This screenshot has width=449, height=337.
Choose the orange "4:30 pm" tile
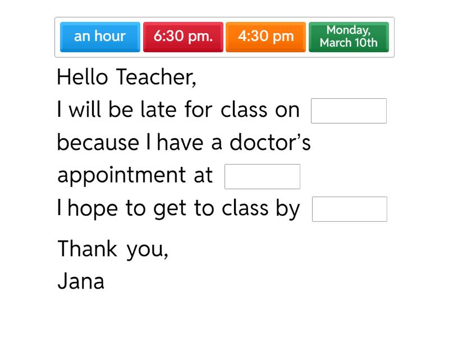click(x=265, y=37)
